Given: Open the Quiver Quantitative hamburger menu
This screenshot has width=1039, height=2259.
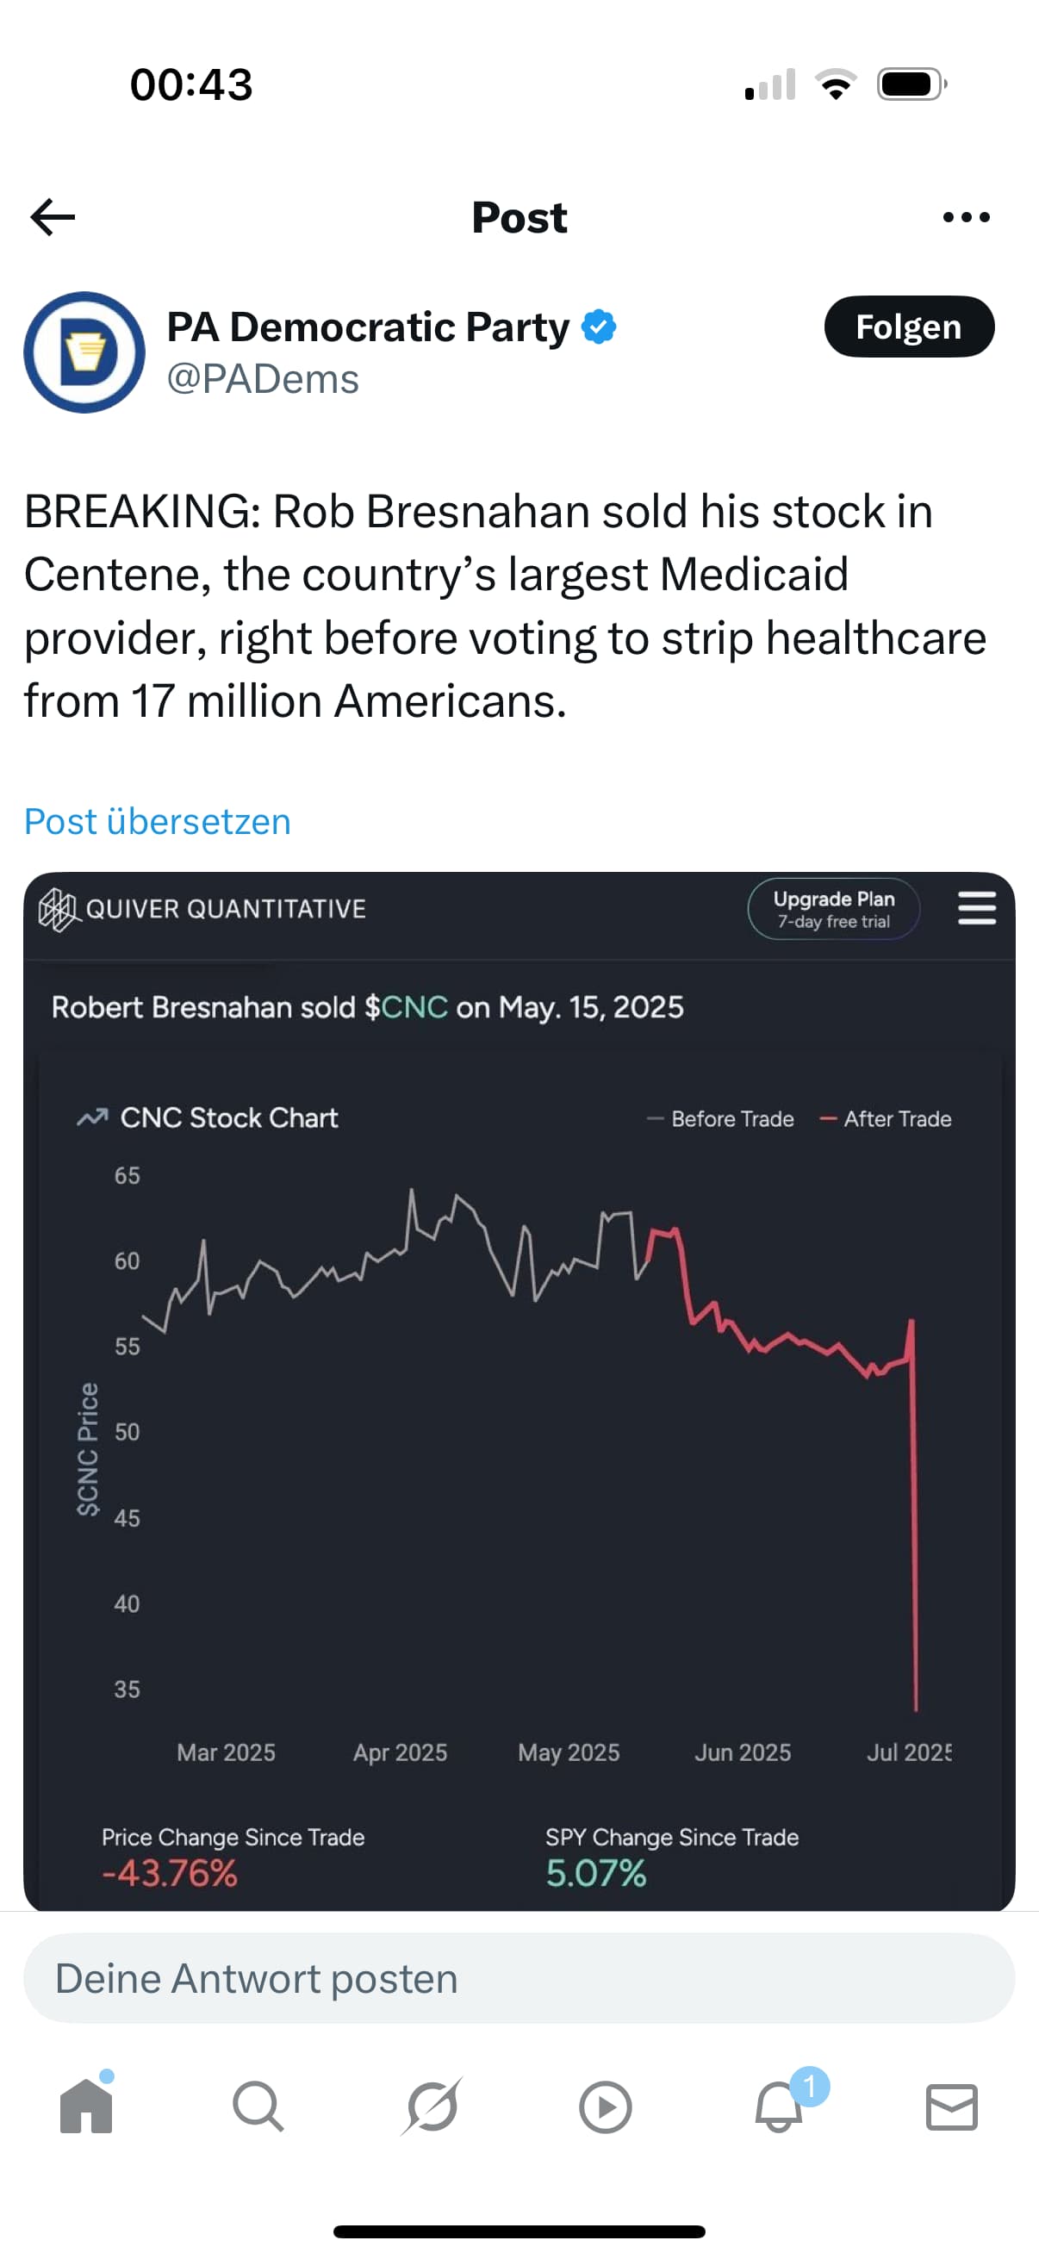Looking at the screenshot, I should (x=976, y=908).
